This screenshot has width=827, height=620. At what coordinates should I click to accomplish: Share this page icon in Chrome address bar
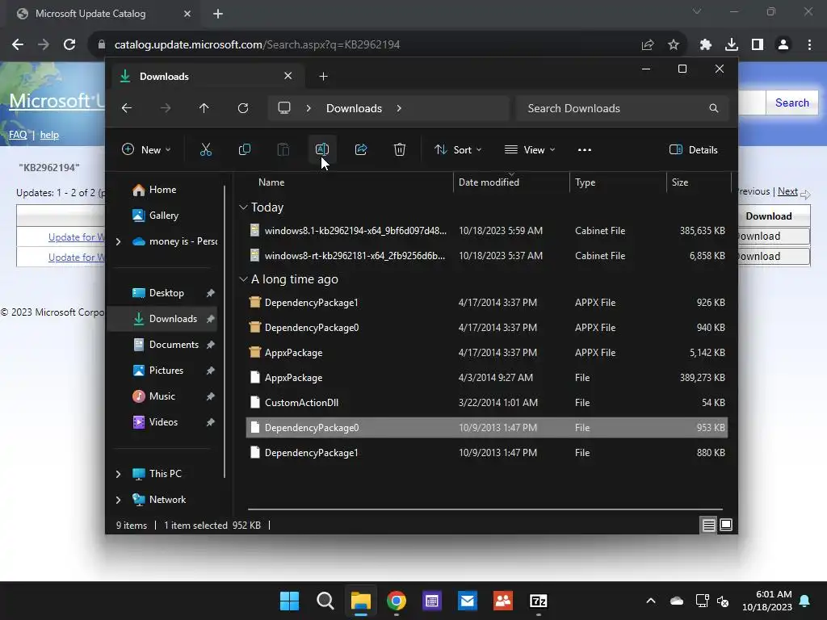(x=648, y=45)
